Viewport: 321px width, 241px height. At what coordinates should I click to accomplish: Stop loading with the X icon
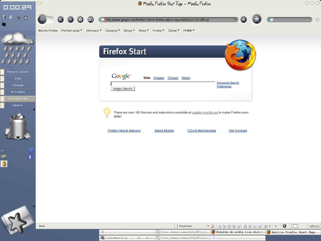pyautogui.click(x=70, y=20)
